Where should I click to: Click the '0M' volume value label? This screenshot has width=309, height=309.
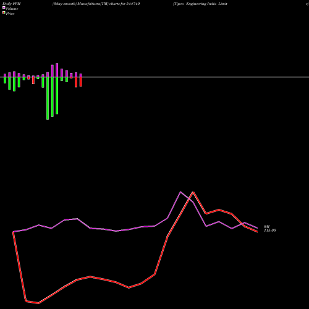(x=266, y=227)
